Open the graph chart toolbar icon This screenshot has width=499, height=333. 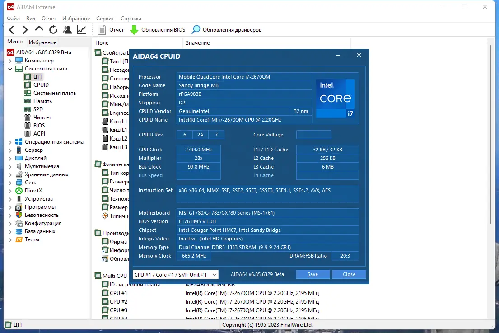pyautogui.click(x=81, y=30)
